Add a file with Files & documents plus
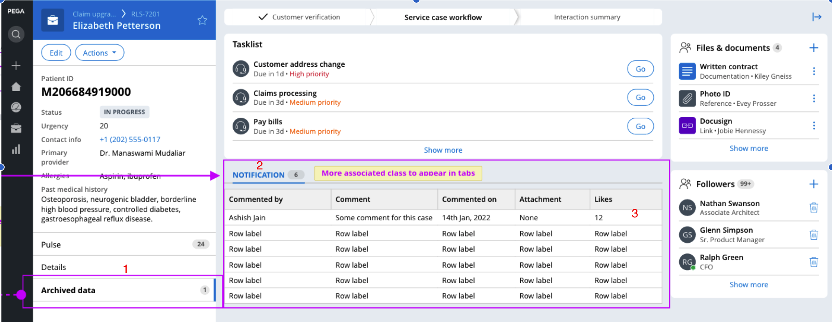The image size is (832, 322). click(814, 48)
